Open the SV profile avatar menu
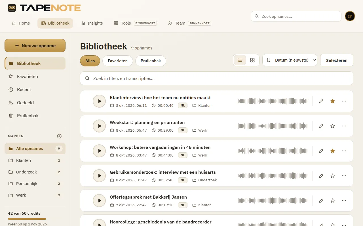Viewport: 363px width, 226px height. pyautogui.click(x=350, y=16)
